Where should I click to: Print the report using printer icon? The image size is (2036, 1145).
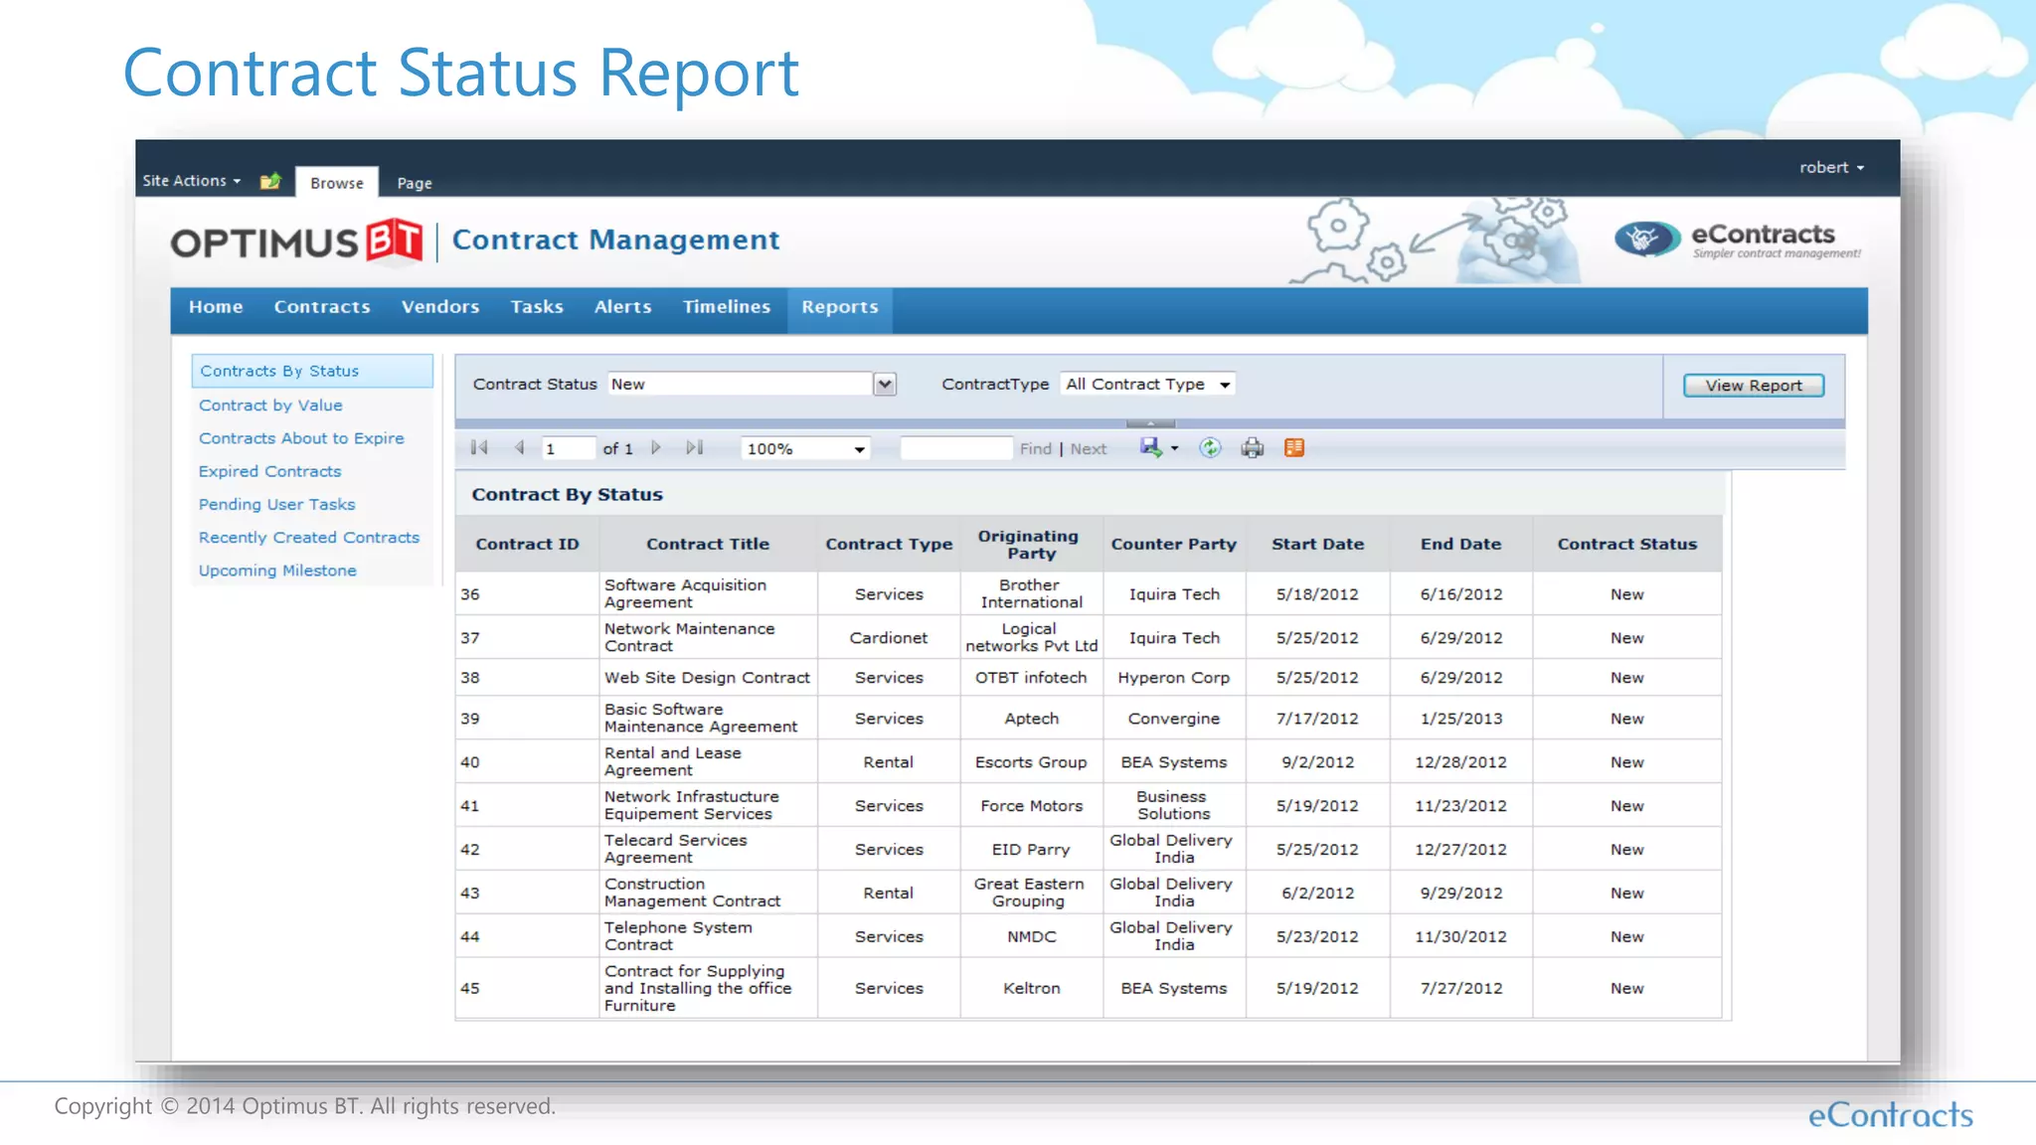tap(1253, 448)
